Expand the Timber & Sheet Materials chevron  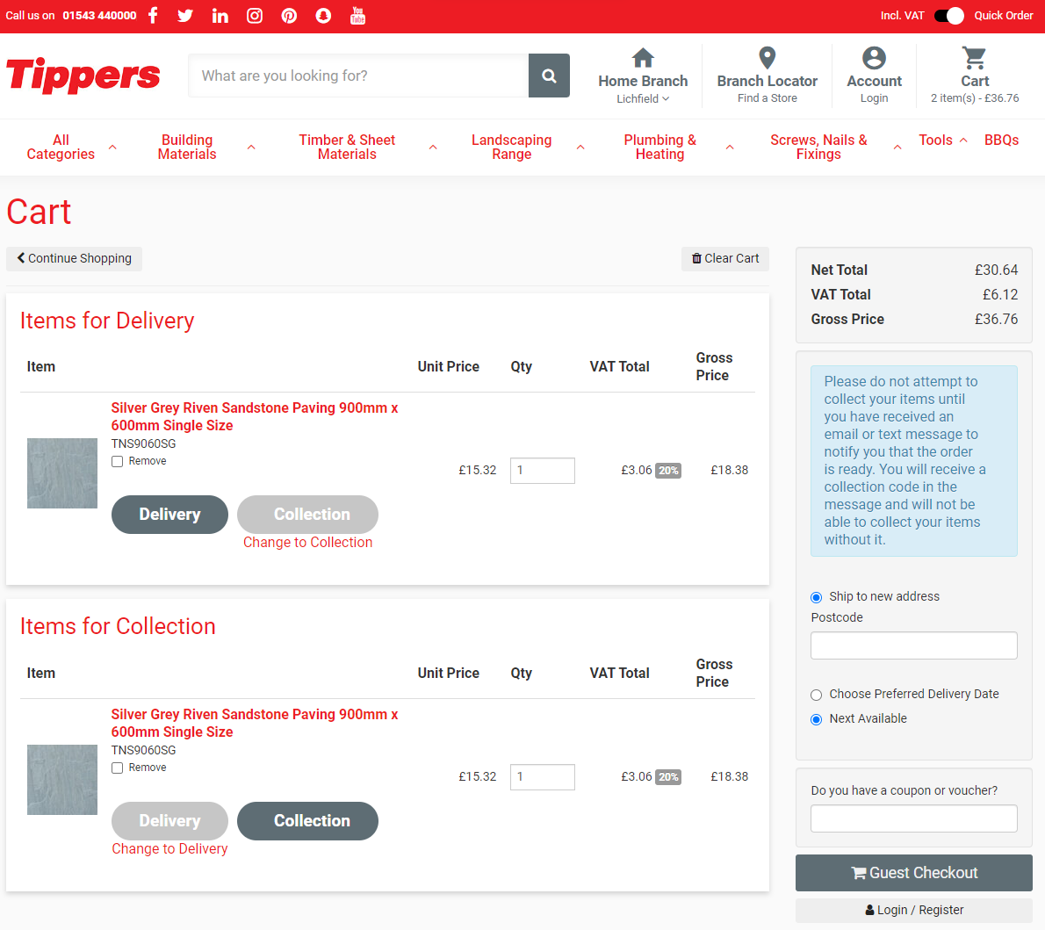pos(433,148)
